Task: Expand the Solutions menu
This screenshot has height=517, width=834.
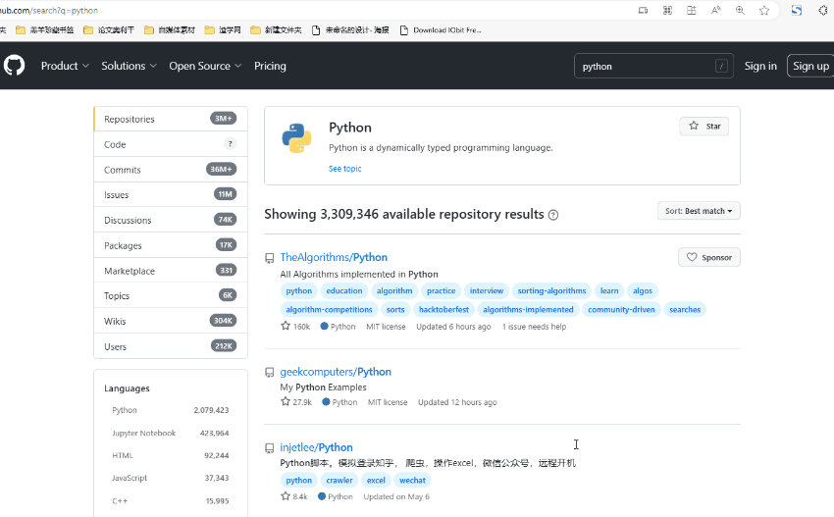Action: (129, 66)
